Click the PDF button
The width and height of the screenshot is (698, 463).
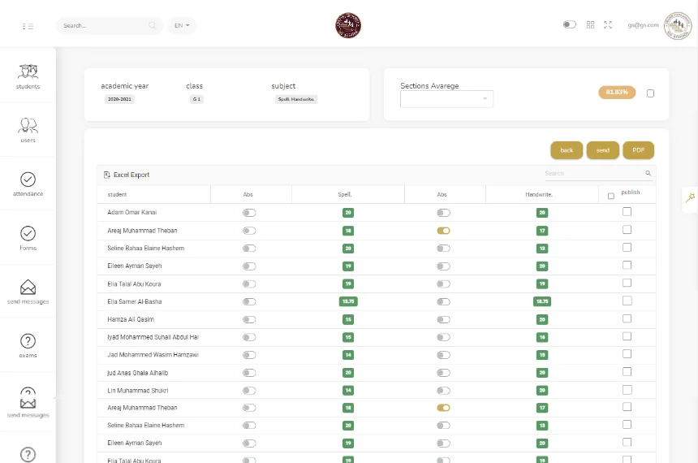[639, 150]
